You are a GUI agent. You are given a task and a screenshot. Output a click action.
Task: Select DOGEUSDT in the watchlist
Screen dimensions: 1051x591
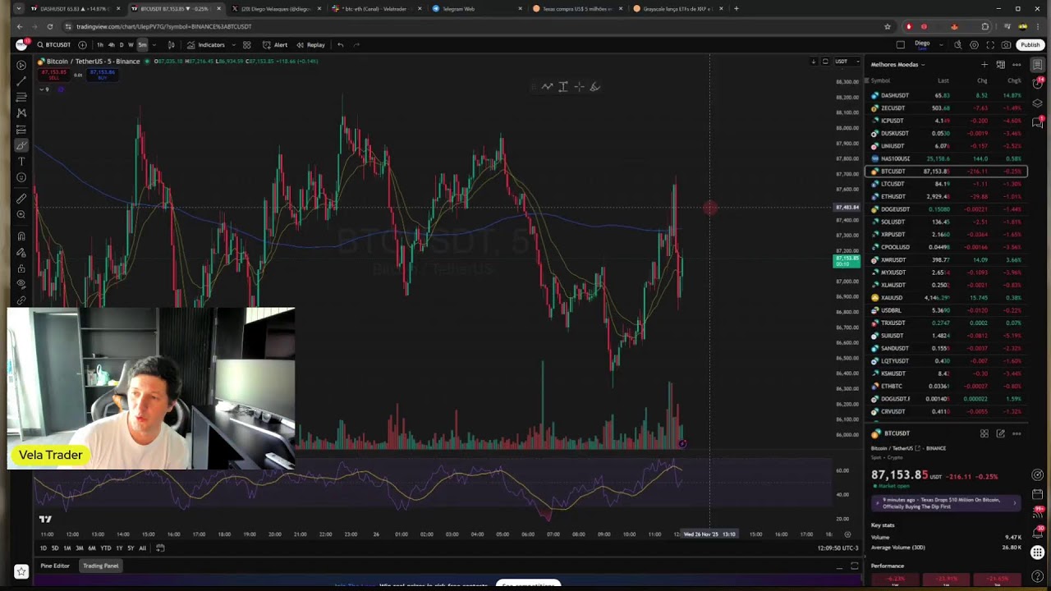click(x=946, y=209)
